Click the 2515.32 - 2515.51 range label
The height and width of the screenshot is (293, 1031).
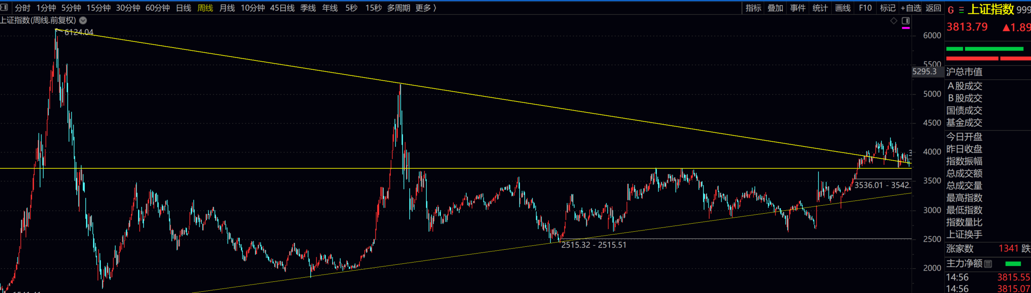tap(594, 245)
